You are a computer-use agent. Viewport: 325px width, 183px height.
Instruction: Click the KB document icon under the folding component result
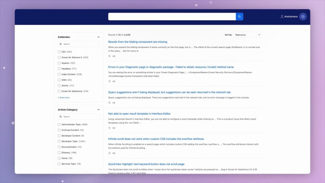click(x=109, y=56)
